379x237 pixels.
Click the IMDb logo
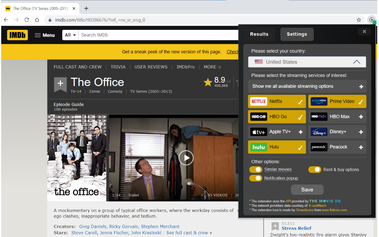point(17,35)
